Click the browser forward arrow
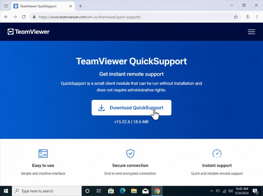Viewport: 263px width, 196px height. 15,17
